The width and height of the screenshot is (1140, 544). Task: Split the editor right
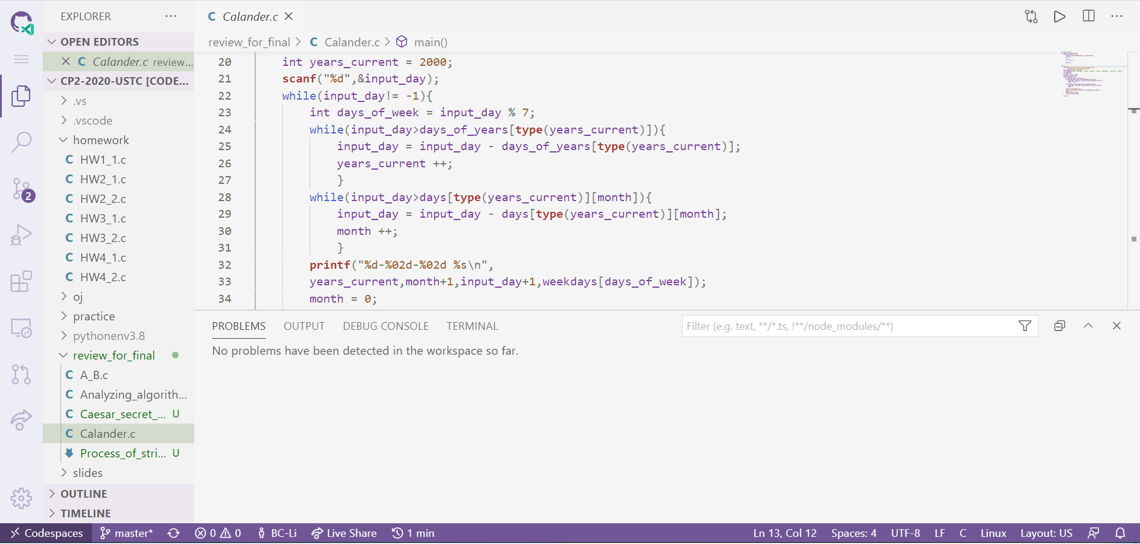[x=1088, y=16]
